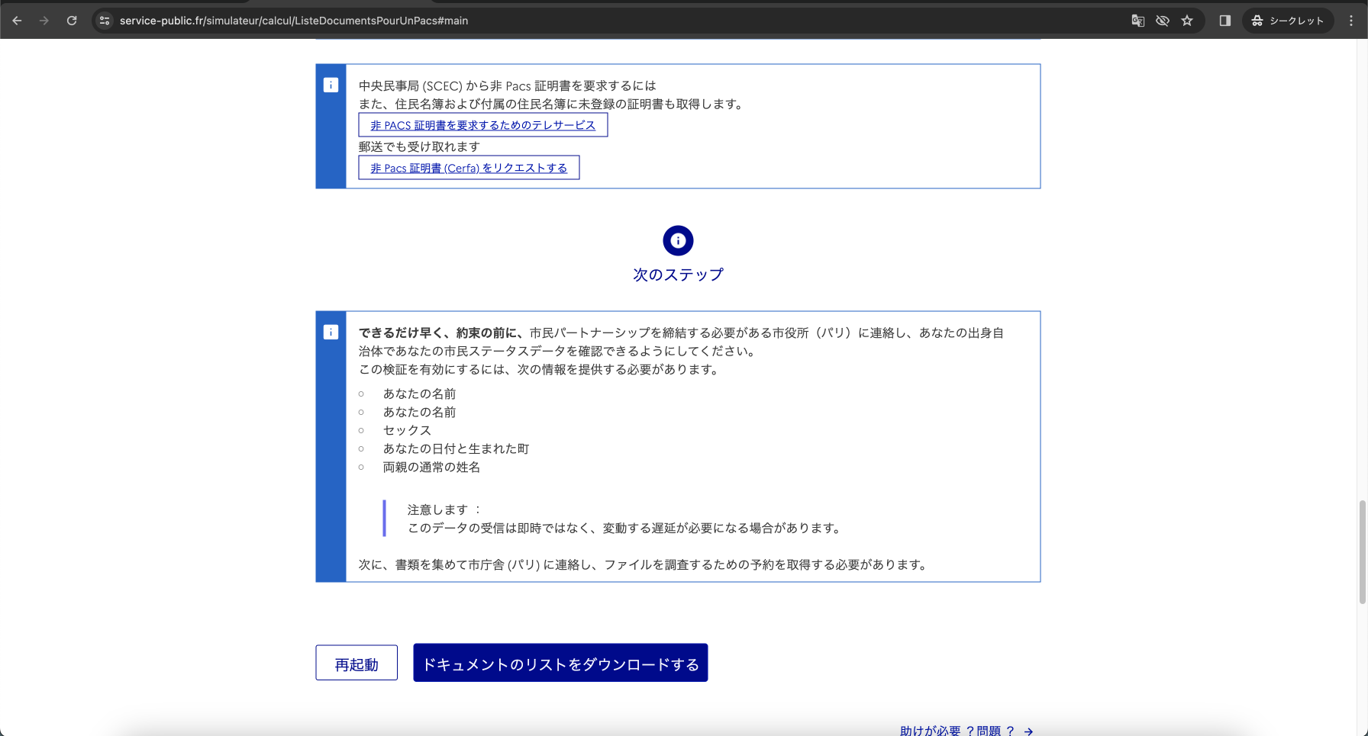The height and width of the screenshot is (736, 1368).
Task: Open the シークレット incognito indicator
Action: 1288,21
